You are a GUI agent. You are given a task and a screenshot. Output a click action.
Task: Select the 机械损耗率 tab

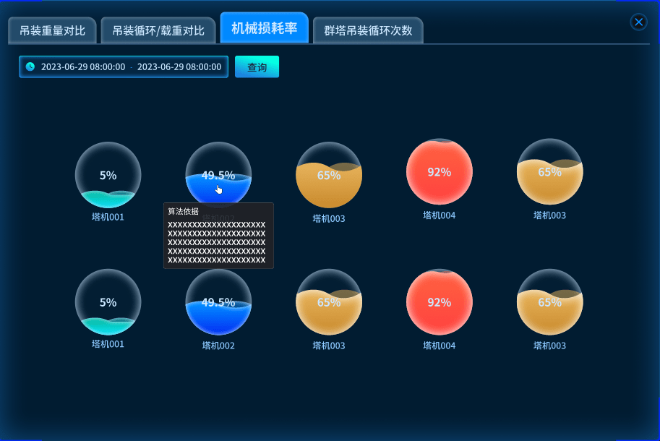pos(264,28)
